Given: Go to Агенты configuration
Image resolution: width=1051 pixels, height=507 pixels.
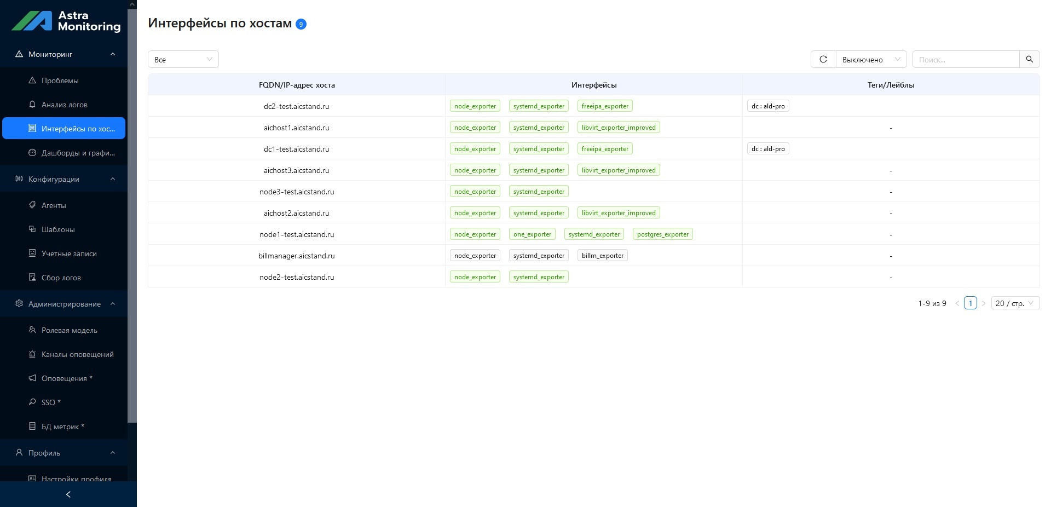Looking at the screenshot, I should [x=54, y=205].
